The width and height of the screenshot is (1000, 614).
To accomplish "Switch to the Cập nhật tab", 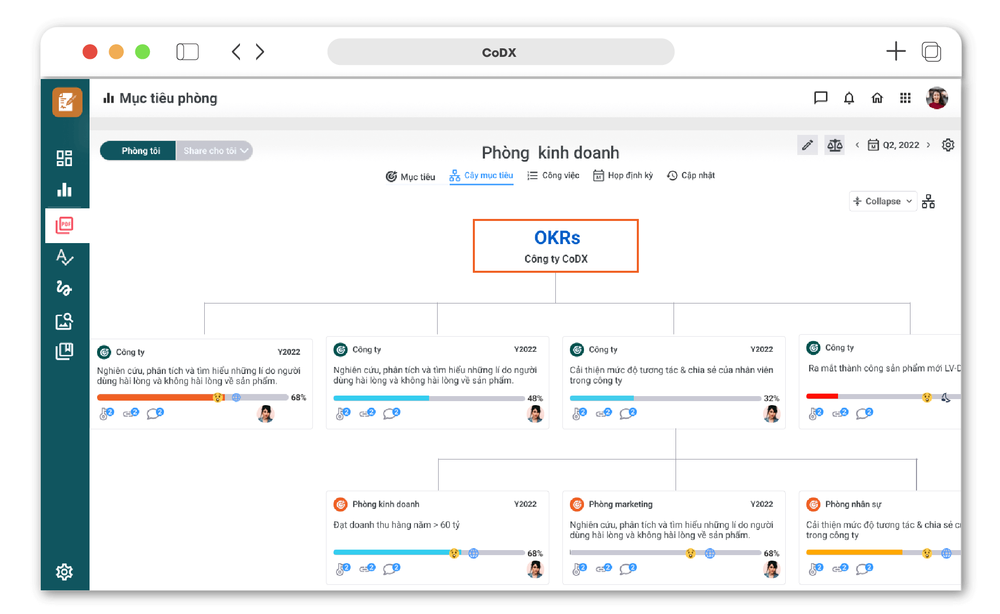I will pyautogui.click(x=691, y=176).
